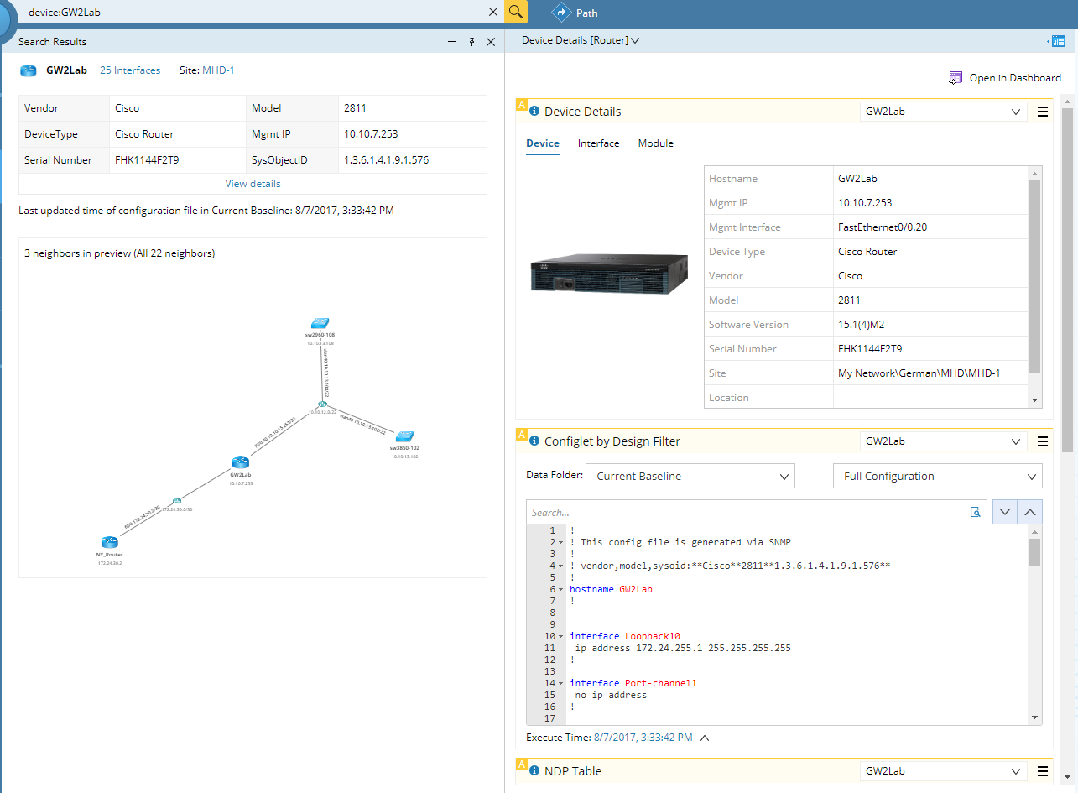Collapse the interface Port-channel1 fold arrow
Viewport: 1078px width, 793px height.
pyautogui.click(x=560, y=683)
